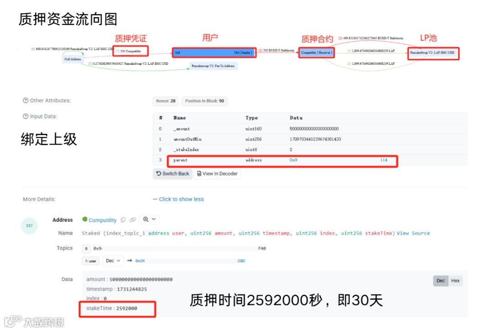Click the Staked event signature text
This screenshot has height=331, width=493.
238,233
